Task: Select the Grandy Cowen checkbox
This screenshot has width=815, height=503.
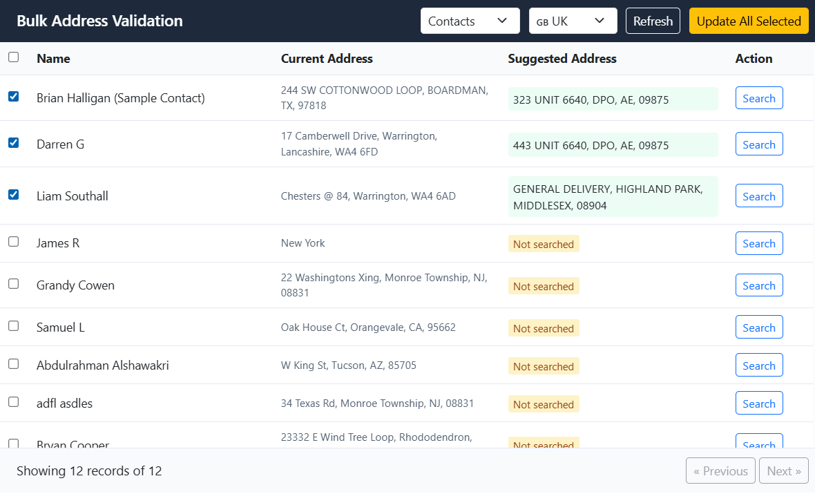Action: [14, 284]
